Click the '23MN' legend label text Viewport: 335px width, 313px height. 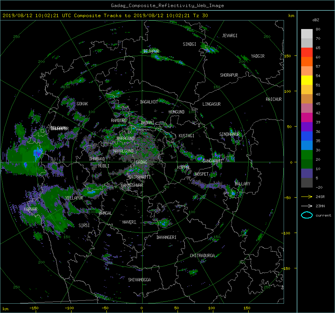click(320, 206)
